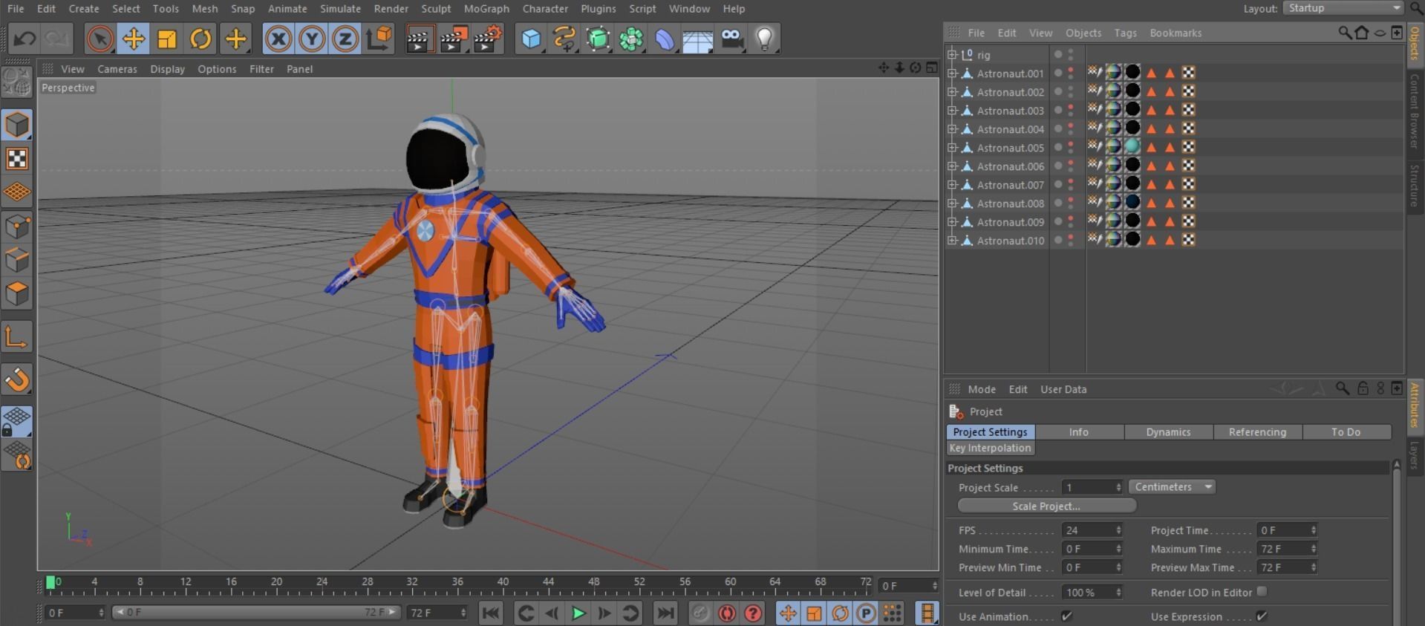This screenshot has width=1425, height=626.
Task: Switch to the Dynamics tab
Action: (x=1168, y=432)
